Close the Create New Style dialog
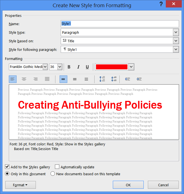184x194 pixels. click(174, 4)
